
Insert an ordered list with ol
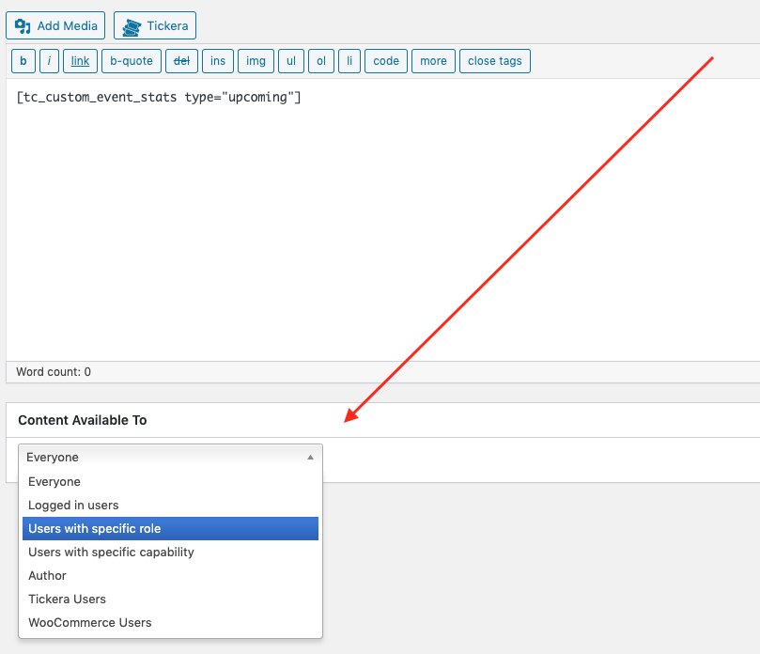(321, 61)
